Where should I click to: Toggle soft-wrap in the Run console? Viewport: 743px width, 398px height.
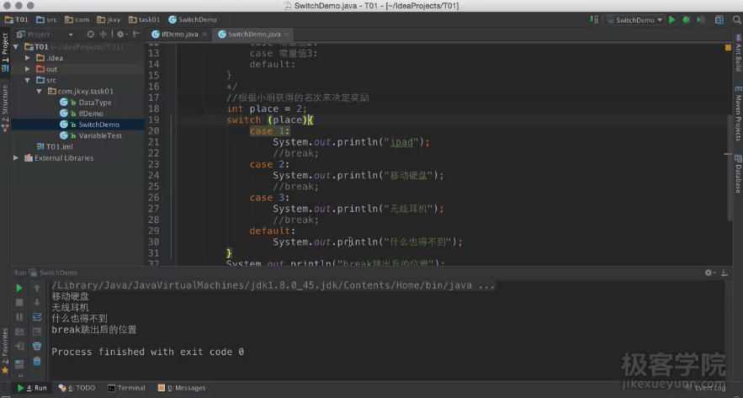pos(37,317)
